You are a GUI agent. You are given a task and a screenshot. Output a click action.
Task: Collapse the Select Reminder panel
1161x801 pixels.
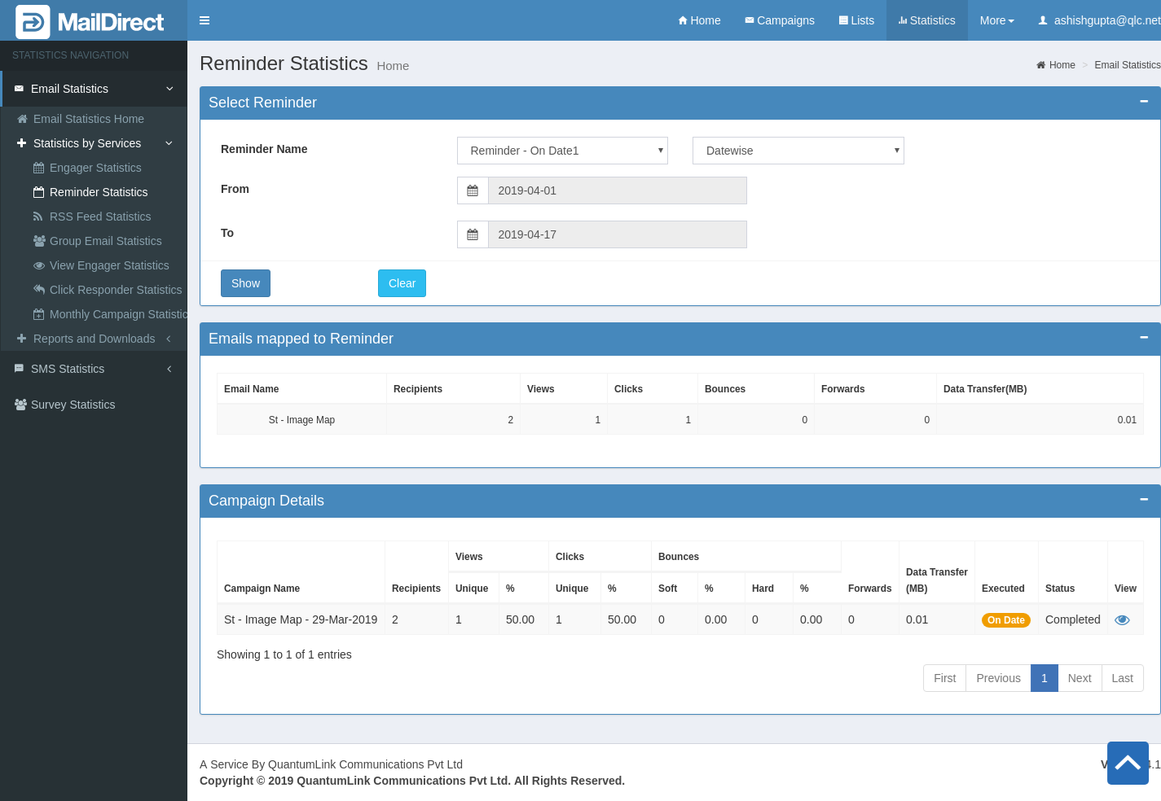pyautogui.click(x=1144, y=102)
